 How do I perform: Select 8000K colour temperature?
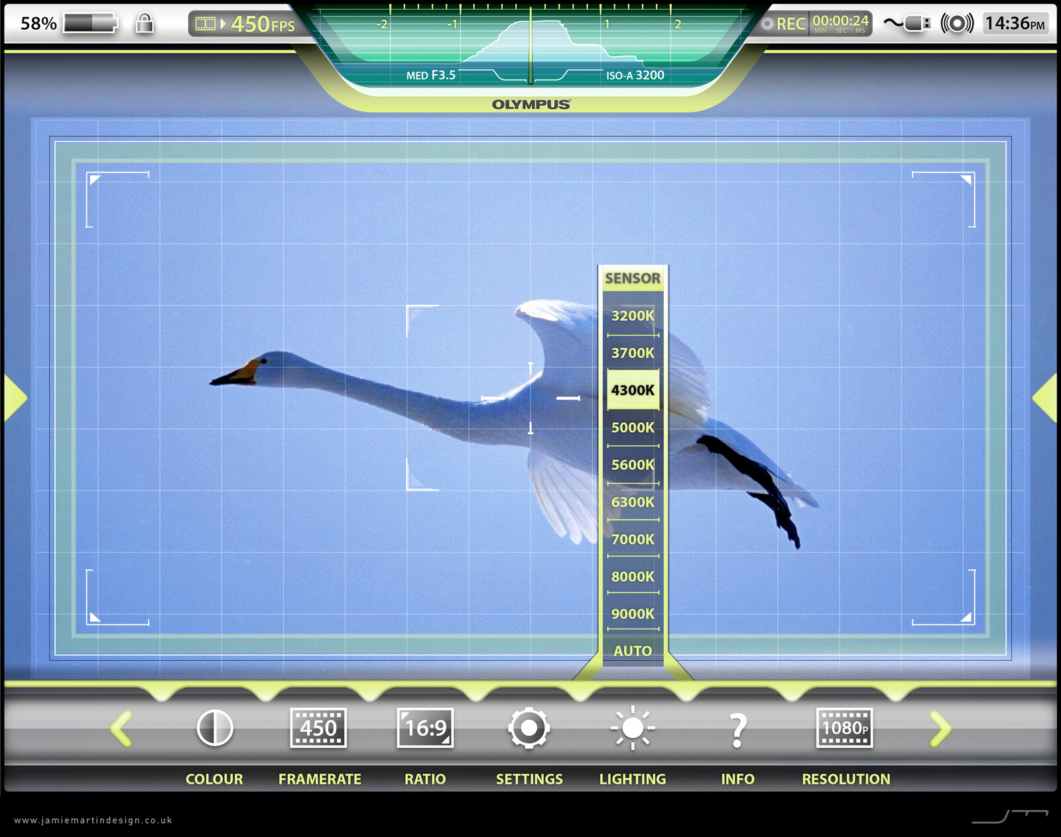coord(633,577)
